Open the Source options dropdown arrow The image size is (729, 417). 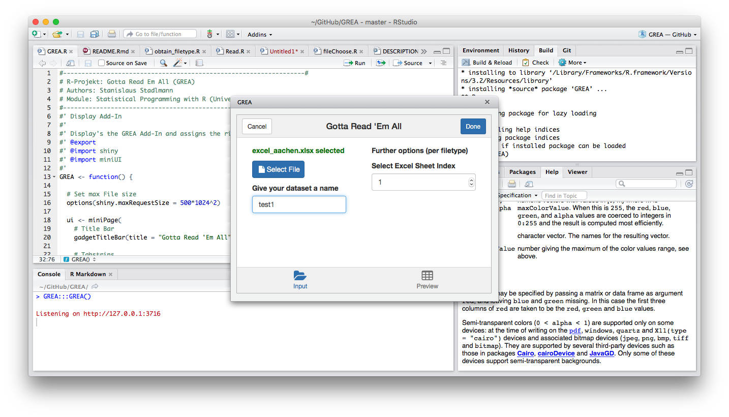point(430,64)
